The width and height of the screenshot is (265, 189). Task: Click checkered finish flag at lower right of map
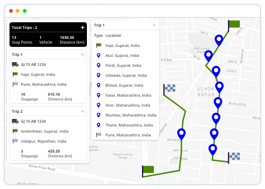(234, 158)
